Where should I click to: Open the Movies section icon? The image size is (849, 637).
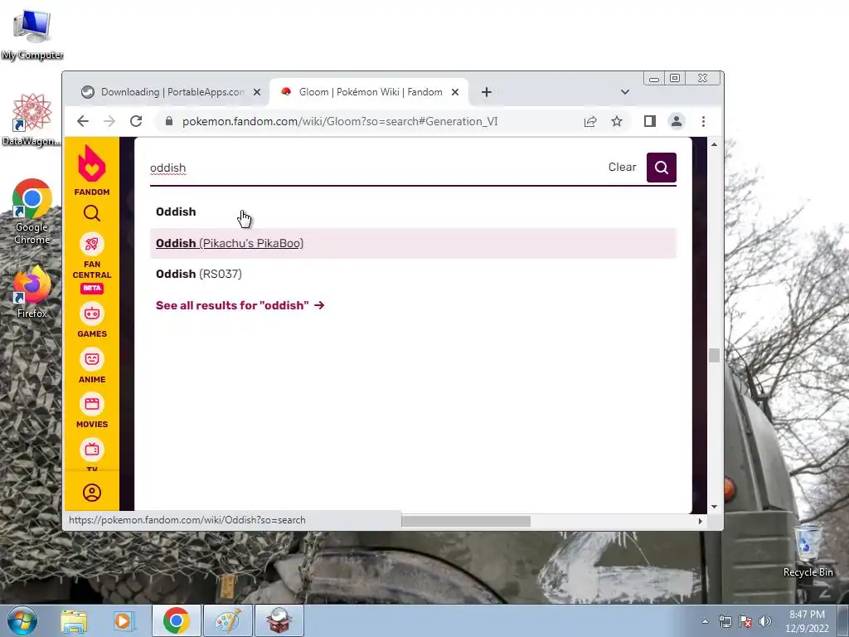pos(91,404)
